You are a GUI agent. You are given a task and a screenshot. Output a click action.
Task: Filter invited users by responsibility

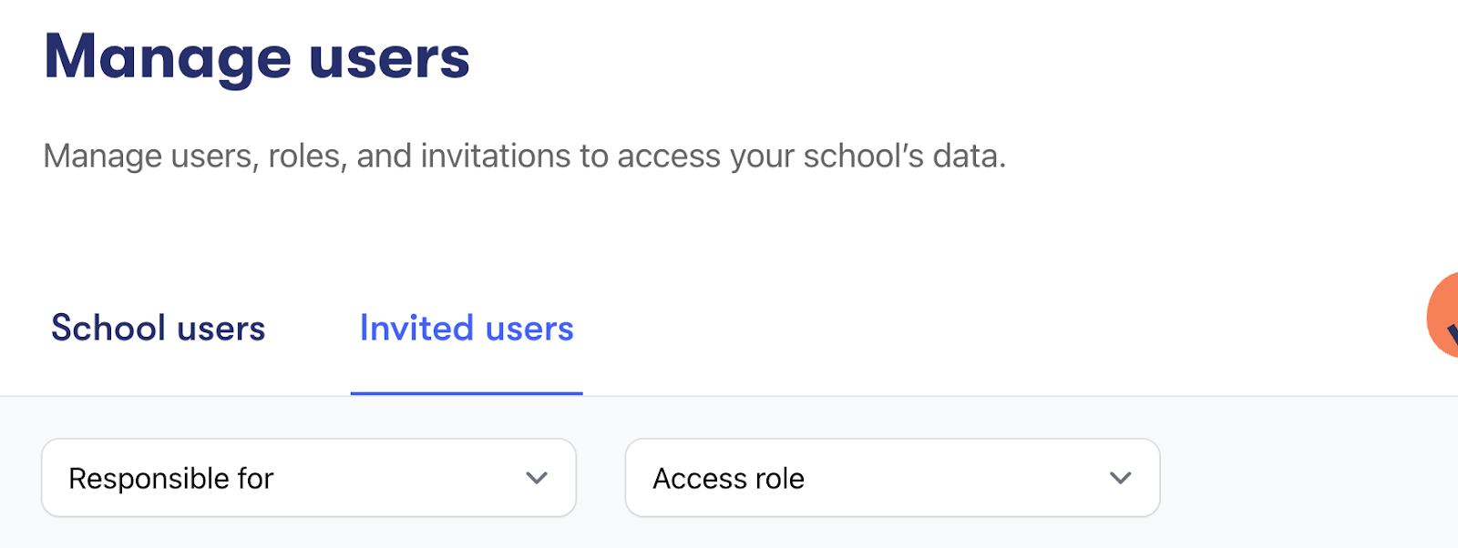tap(308, 478)
